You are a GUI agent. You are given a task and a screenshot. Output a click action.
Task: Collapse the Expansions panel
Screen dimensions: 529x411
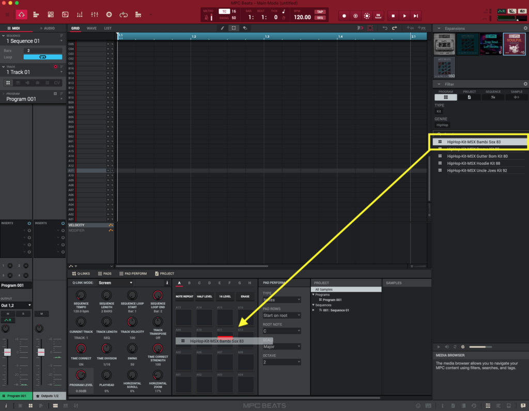click(x=439, y=28)
